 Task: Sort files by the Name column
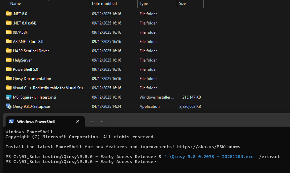pyautogui.click(x=16, y=4)
